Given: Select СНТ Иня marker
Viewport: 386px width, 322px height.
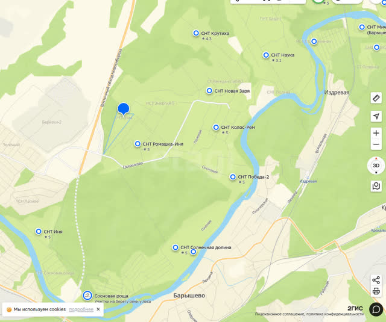Looking at the screenshot, I should tap(39, 231).
